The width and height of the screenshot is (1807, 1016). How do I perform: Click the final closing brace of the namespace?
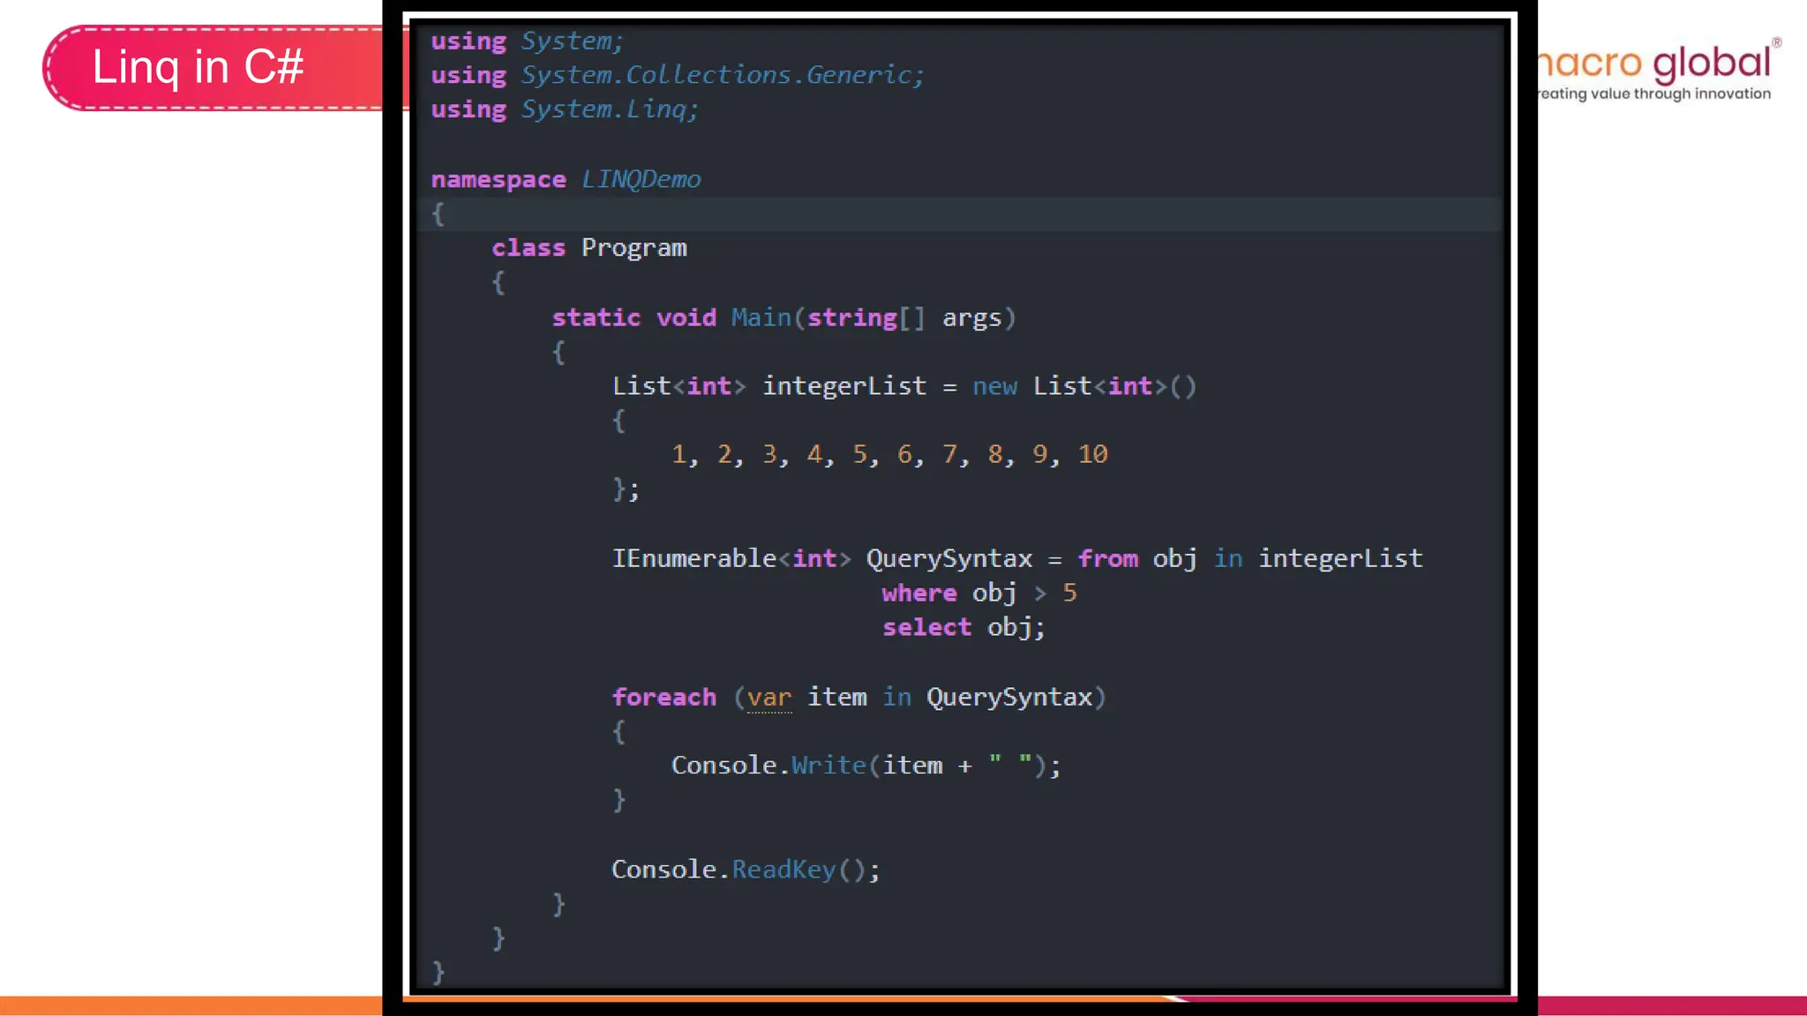(438, 972)
